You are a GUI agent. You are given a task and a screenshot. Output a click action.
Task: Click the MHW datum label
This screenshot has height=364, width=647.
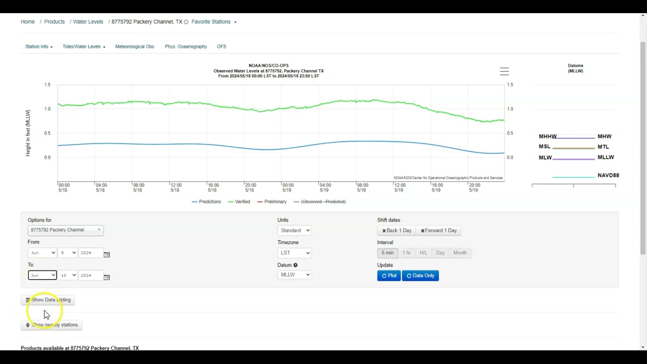(605, 136)
